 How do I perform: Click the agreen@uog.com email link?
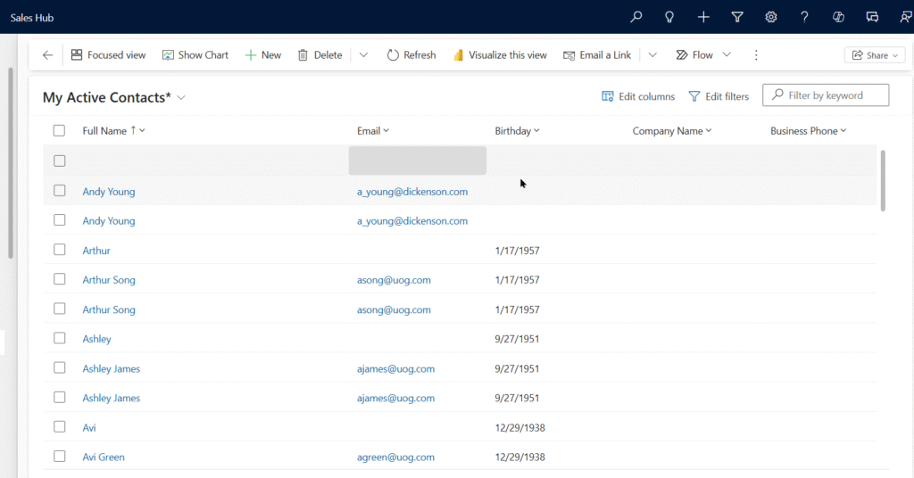click(x=395, y=457)
